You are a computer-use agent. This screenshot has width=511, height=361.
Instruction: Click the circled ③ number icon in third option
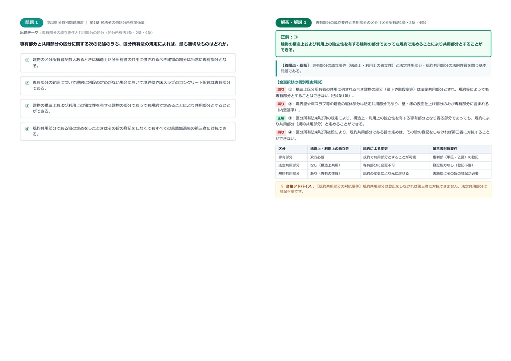tap(27, 106)
